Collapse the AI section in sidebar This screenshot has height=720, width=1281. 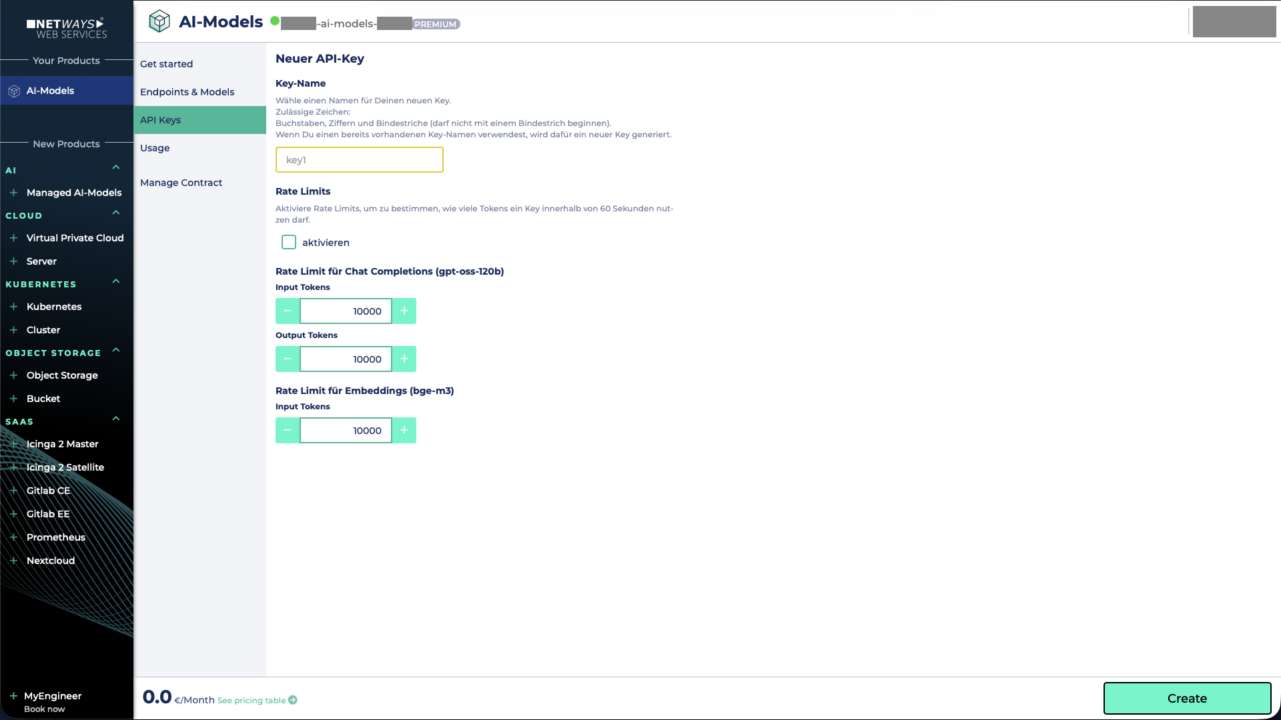coord(116,167)
